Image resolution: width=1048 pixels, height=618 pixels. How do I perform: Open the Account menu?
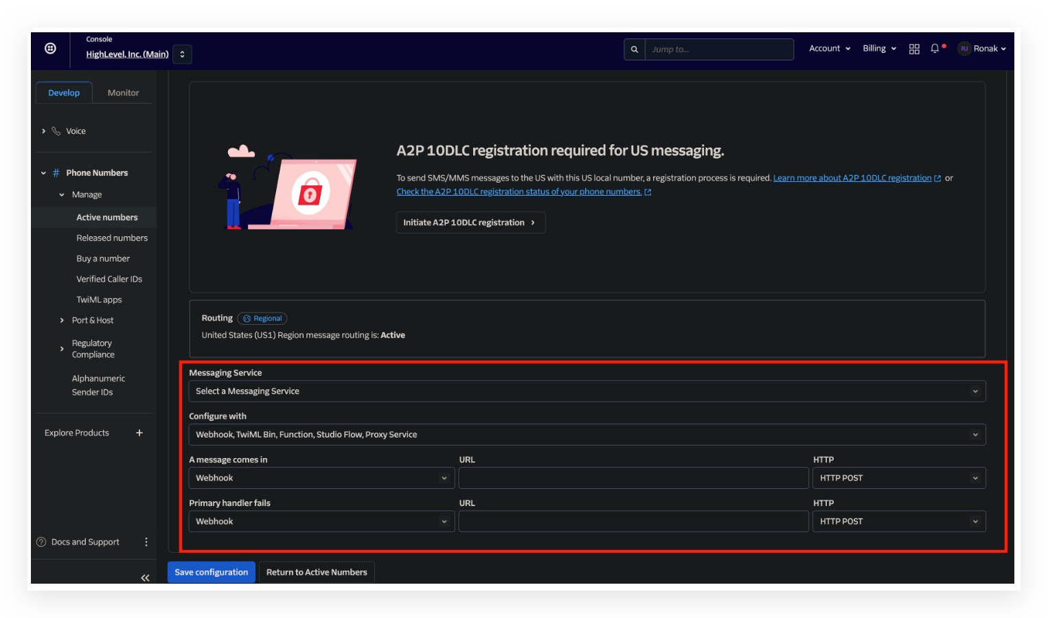[x=830, y=49]
